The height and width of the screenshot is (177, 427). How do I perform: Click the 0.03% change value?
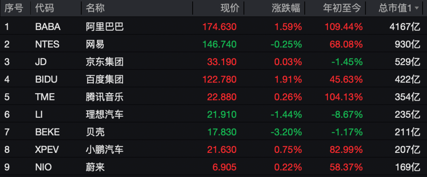coord(288,62)
